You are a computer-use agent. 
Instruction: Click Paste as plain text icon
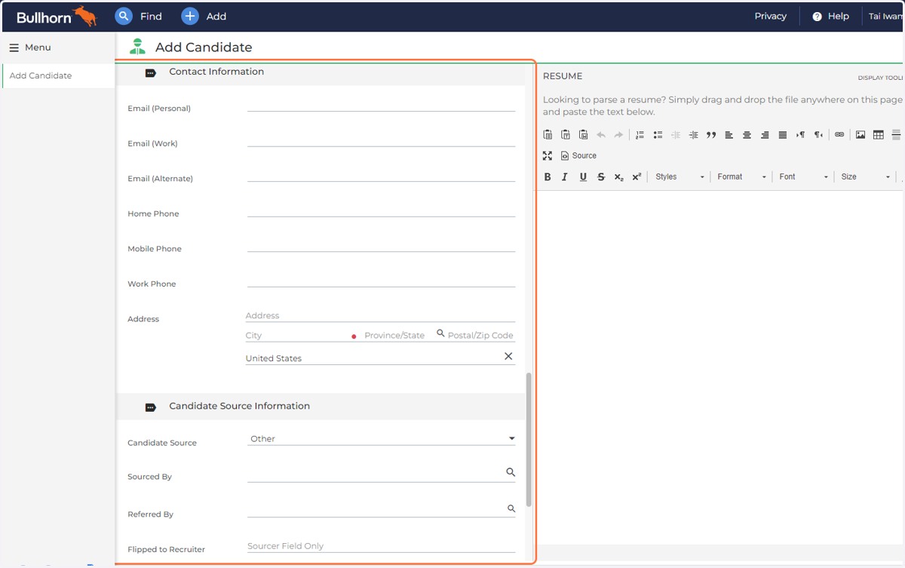point(566,135)
